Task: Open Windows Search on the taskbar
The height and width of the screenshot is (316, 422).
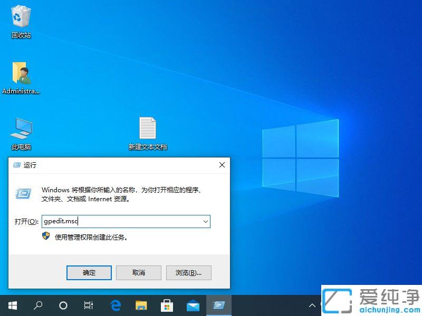Action: tap(37, 305)
